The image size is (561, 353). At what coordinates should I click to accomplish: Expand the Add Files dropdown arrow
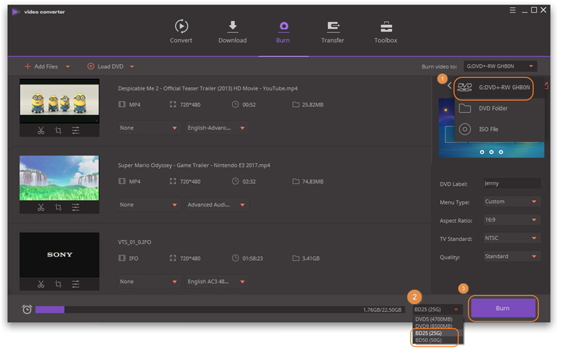coord(68,67)
